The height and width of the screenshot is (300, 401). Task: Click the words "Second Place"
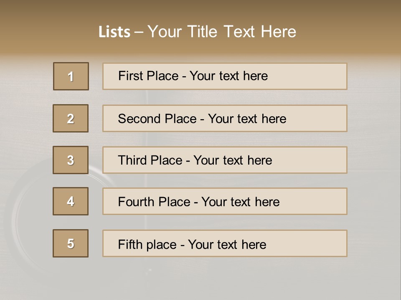(x=157, y=119)
